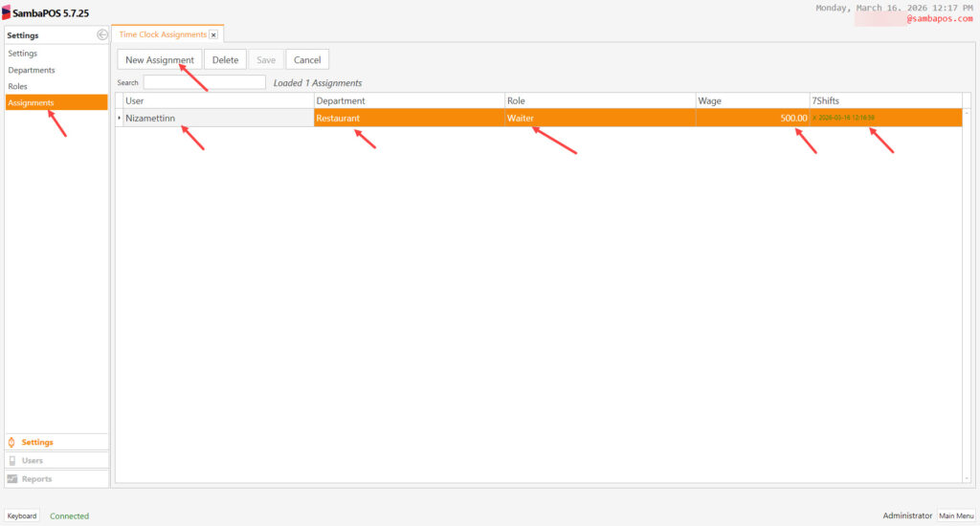Screen dimensions: 980x526
Task: Open Roles in the Settings sidebar
Action: pos(18,86)
